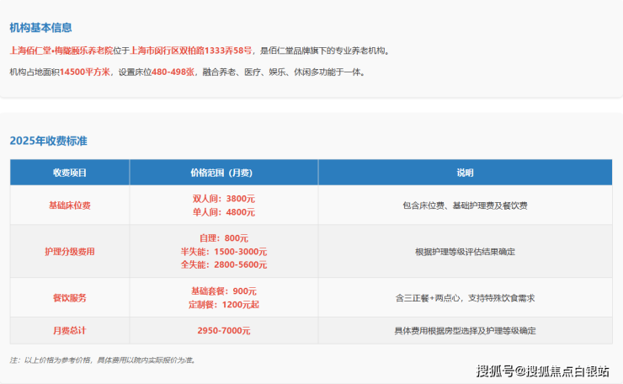The height and width of the screenshot is (384, 623).
Task: Select the 说明 column header
Action: 465,173
